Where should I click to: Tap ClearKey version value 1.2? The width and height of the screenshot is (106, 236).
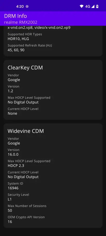pos(10,91)
